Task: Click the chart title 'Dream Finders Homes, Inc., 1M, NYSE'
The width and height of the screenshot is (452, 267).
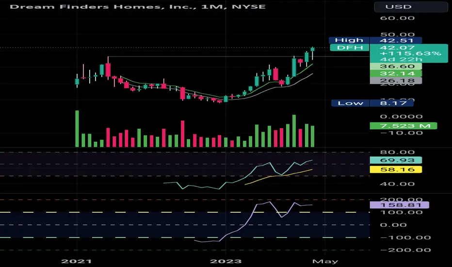Action: click(x=138, y=6)
